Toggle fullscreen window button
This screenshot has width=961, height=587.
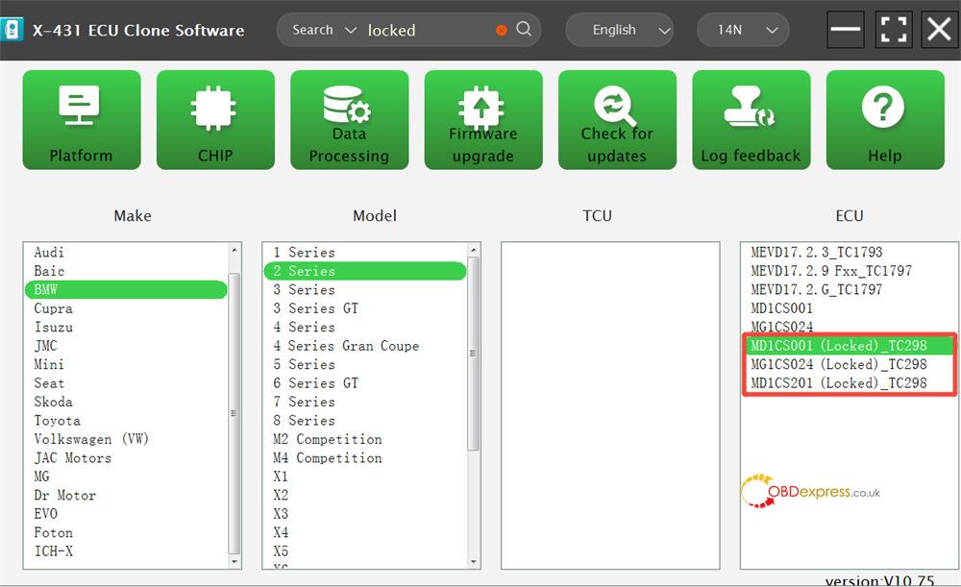pos(893,29)
